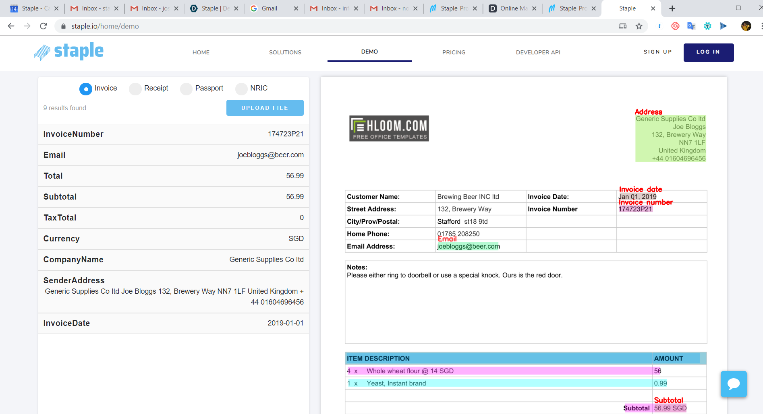This screenshot has height=414, width=763.
Task: Click the 'Whole wheat flour @ 14 SGD' line item
Action: point(410,371)
